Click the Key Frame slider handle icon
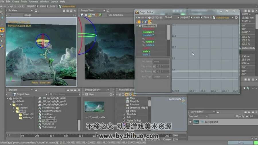The image size is (258, 145). (154, 71)
